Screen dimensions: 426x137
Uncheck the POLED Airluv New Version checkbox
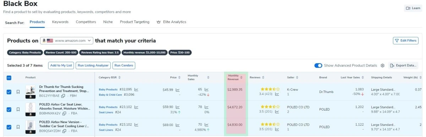coord(9,127)
